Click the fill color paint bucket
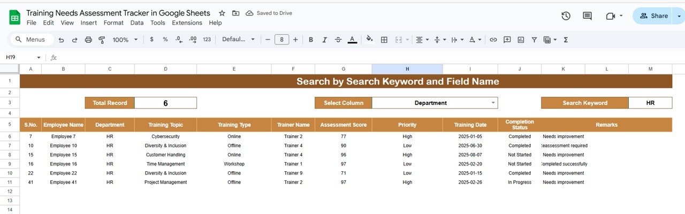 pos(369,40)
